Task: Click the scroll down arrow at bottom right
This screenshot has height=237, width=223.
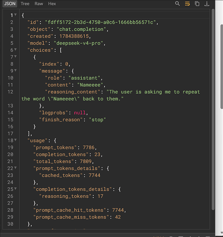Action: pos(222,233)
